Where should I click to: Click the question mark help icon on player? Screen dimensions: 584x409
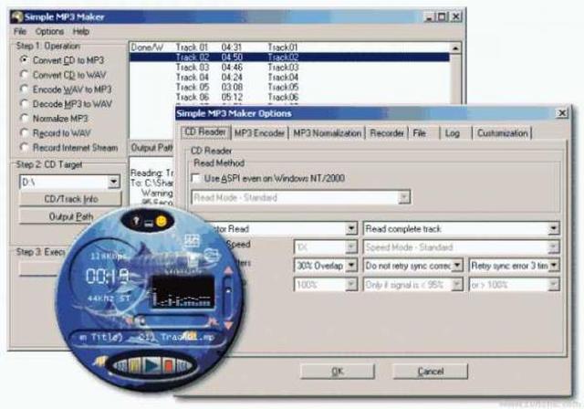click(136, 221)
